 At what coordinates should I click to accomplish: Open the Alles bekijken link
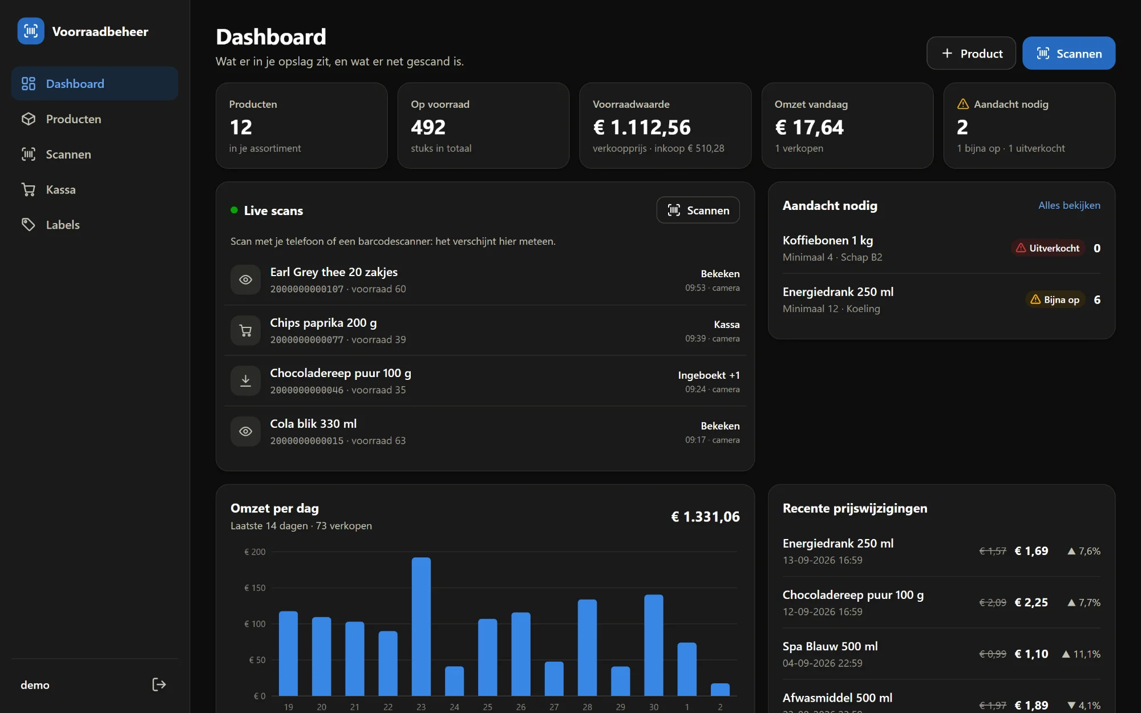[x=1069, y=205]
